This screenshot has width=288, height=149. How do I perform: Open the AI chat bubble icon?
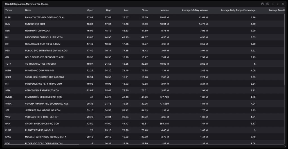click(267, 4)
